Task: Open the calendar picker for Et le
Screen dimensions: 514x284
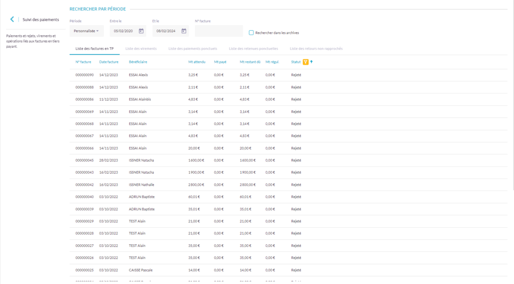Action: 184,31
